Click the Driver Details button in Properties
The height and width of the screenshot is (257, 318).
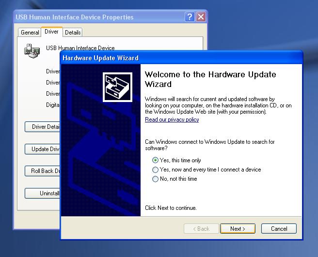click(43, 127)
